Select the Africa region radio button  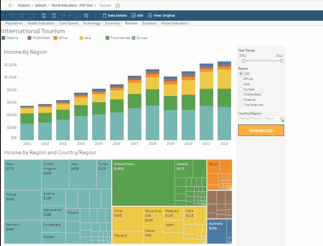(241, 79)
